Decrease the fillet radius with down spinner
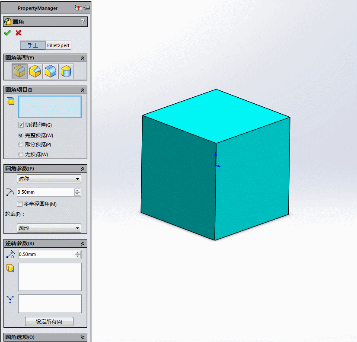Image resolution: width=357 pixels, height=342 pixels. coord(77,194)
